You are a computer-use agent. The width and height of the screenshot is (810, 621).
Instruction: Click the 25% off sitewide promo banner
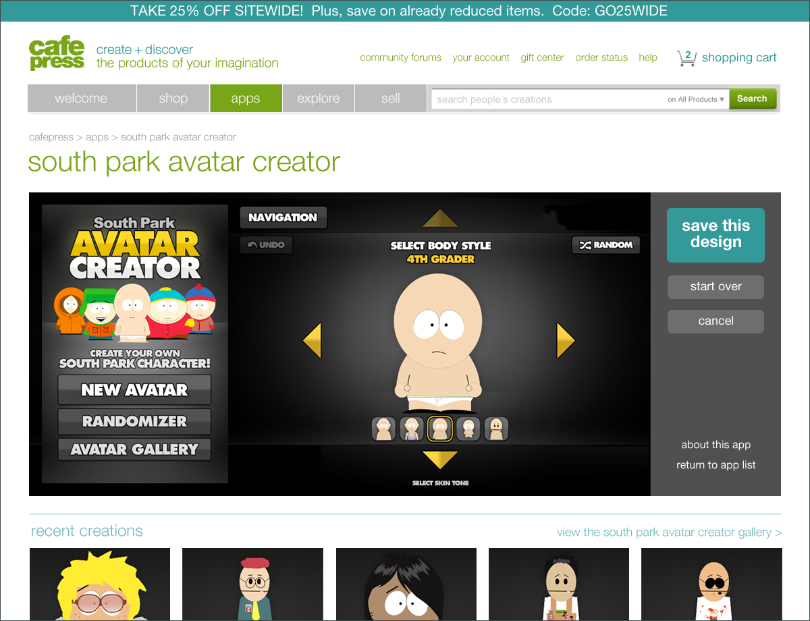[x=399, y=11]
